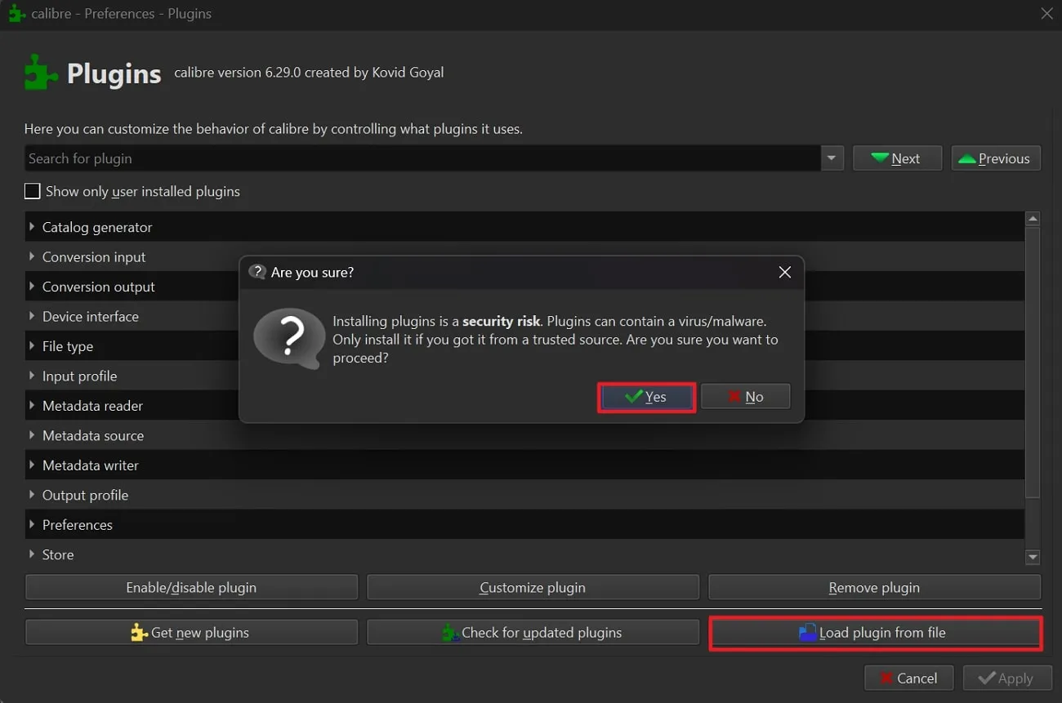Click the scrollbar down arrow in the plugin list
1062x703 pixels.
(1032, 557)
